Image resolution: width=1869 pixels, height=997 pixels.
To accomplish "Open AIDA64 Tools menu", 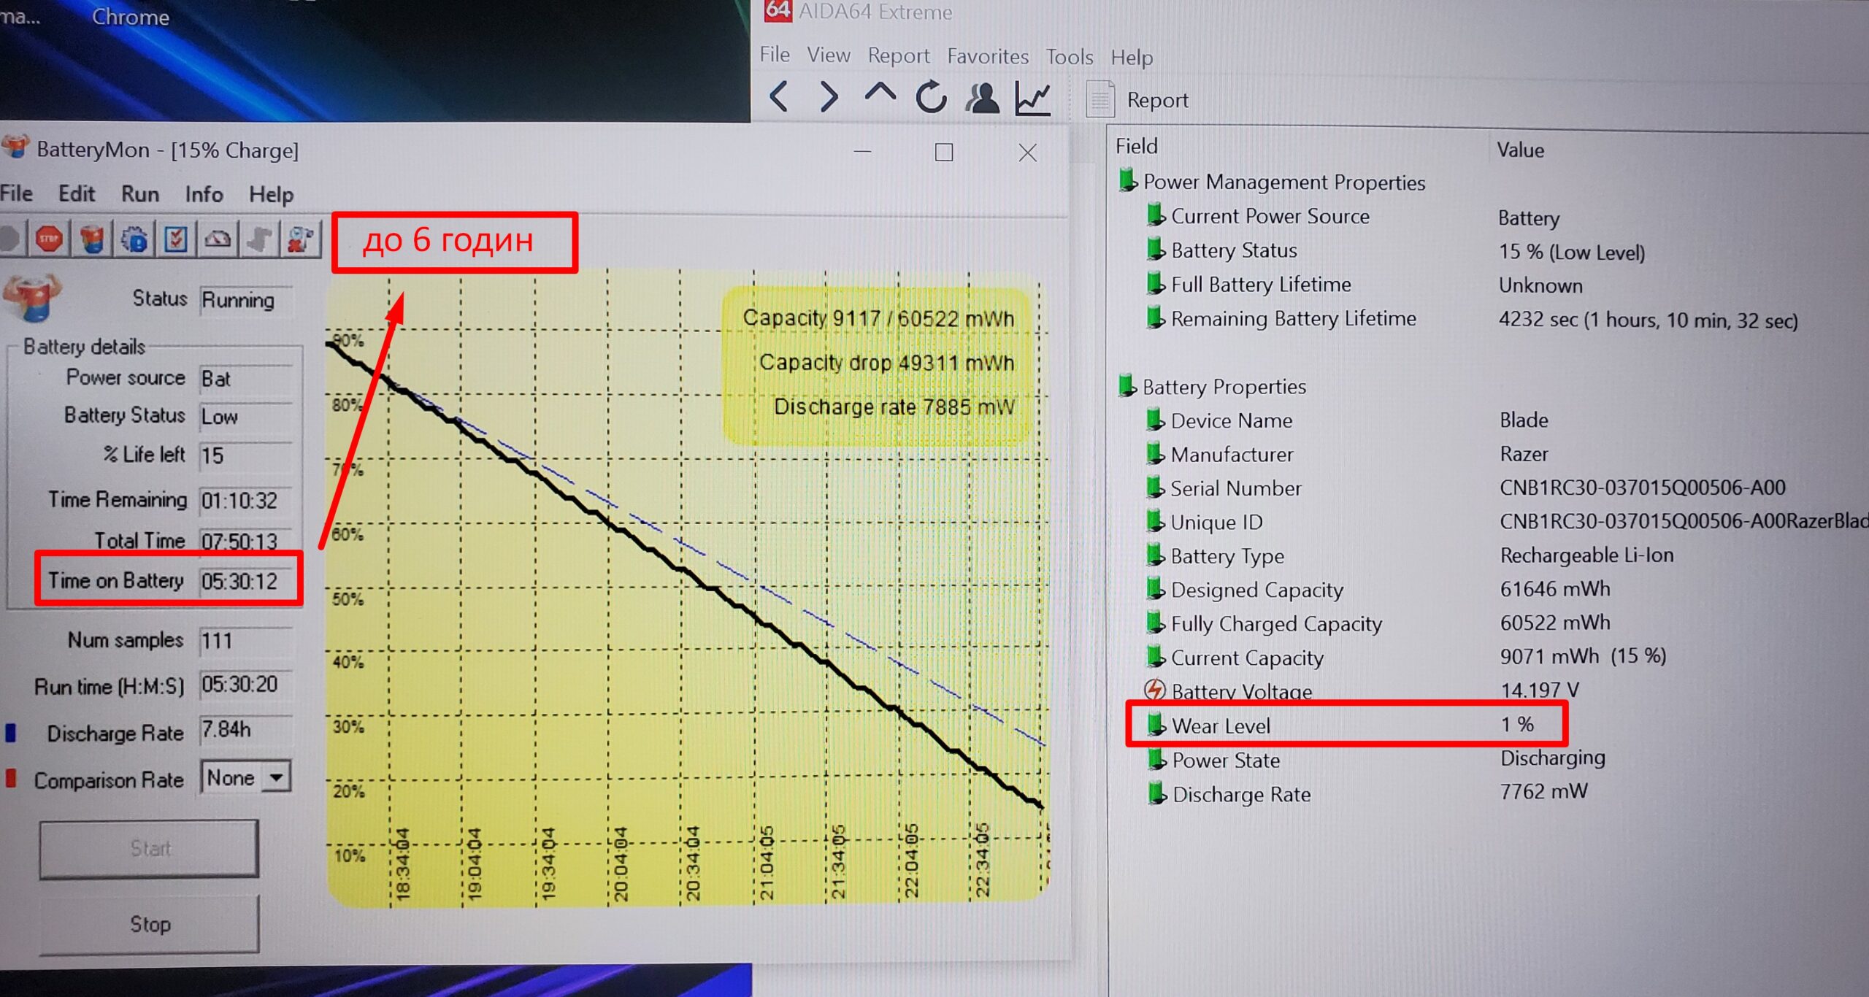I will point(1069,57).
